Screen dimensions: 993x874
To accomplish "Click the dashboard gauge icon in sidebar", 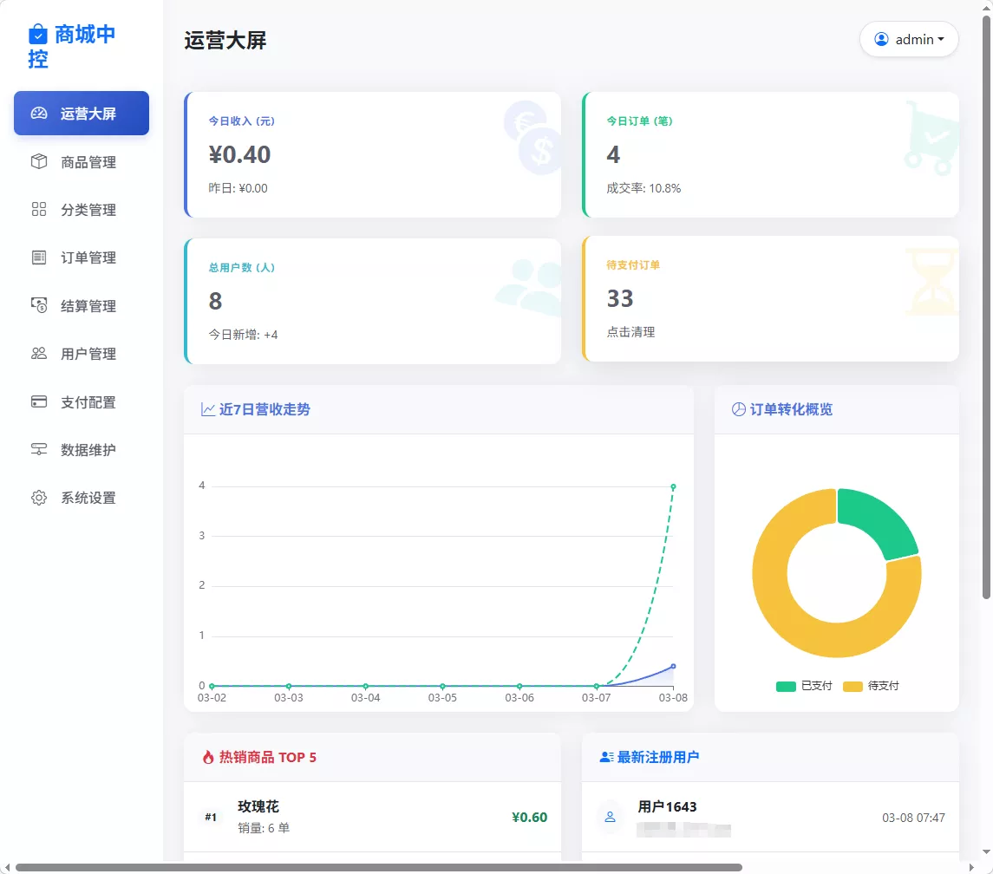I will [x=39, y=114].
